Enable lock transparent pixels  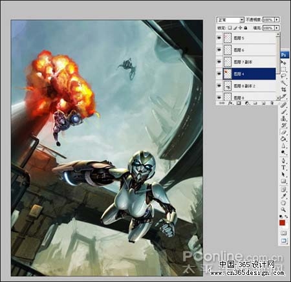(230, 28)
